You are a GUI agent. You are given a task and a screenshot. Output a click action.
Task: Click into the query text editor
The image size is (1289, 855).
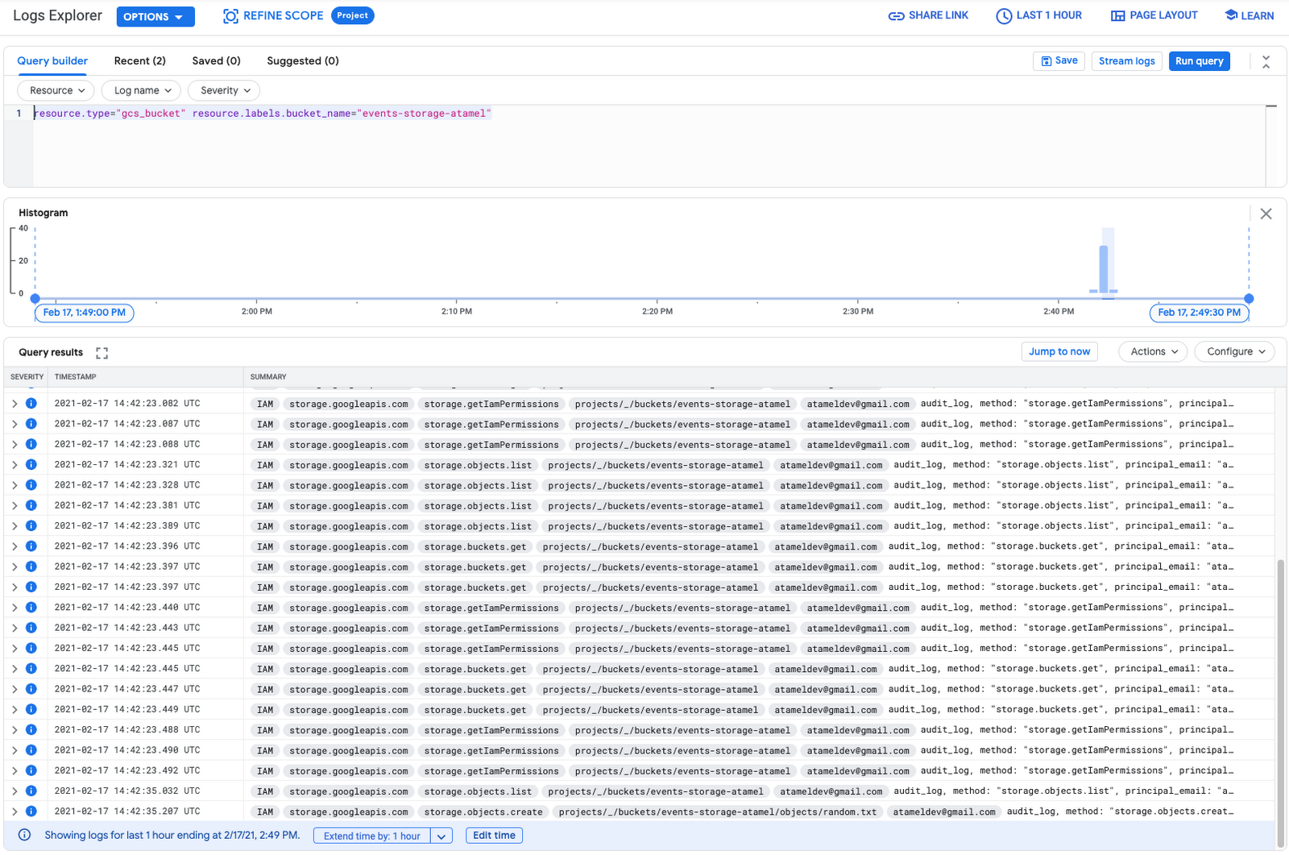click(649, 146)
